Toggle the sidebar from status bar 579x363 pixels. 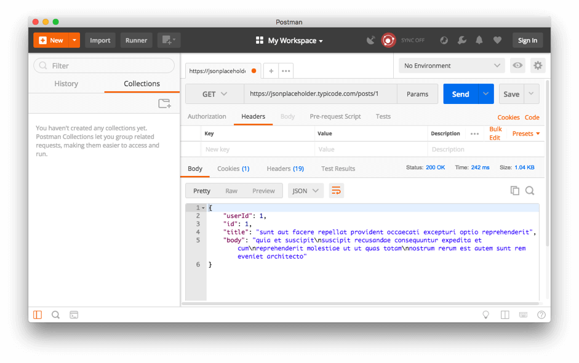tap(38, 314)
